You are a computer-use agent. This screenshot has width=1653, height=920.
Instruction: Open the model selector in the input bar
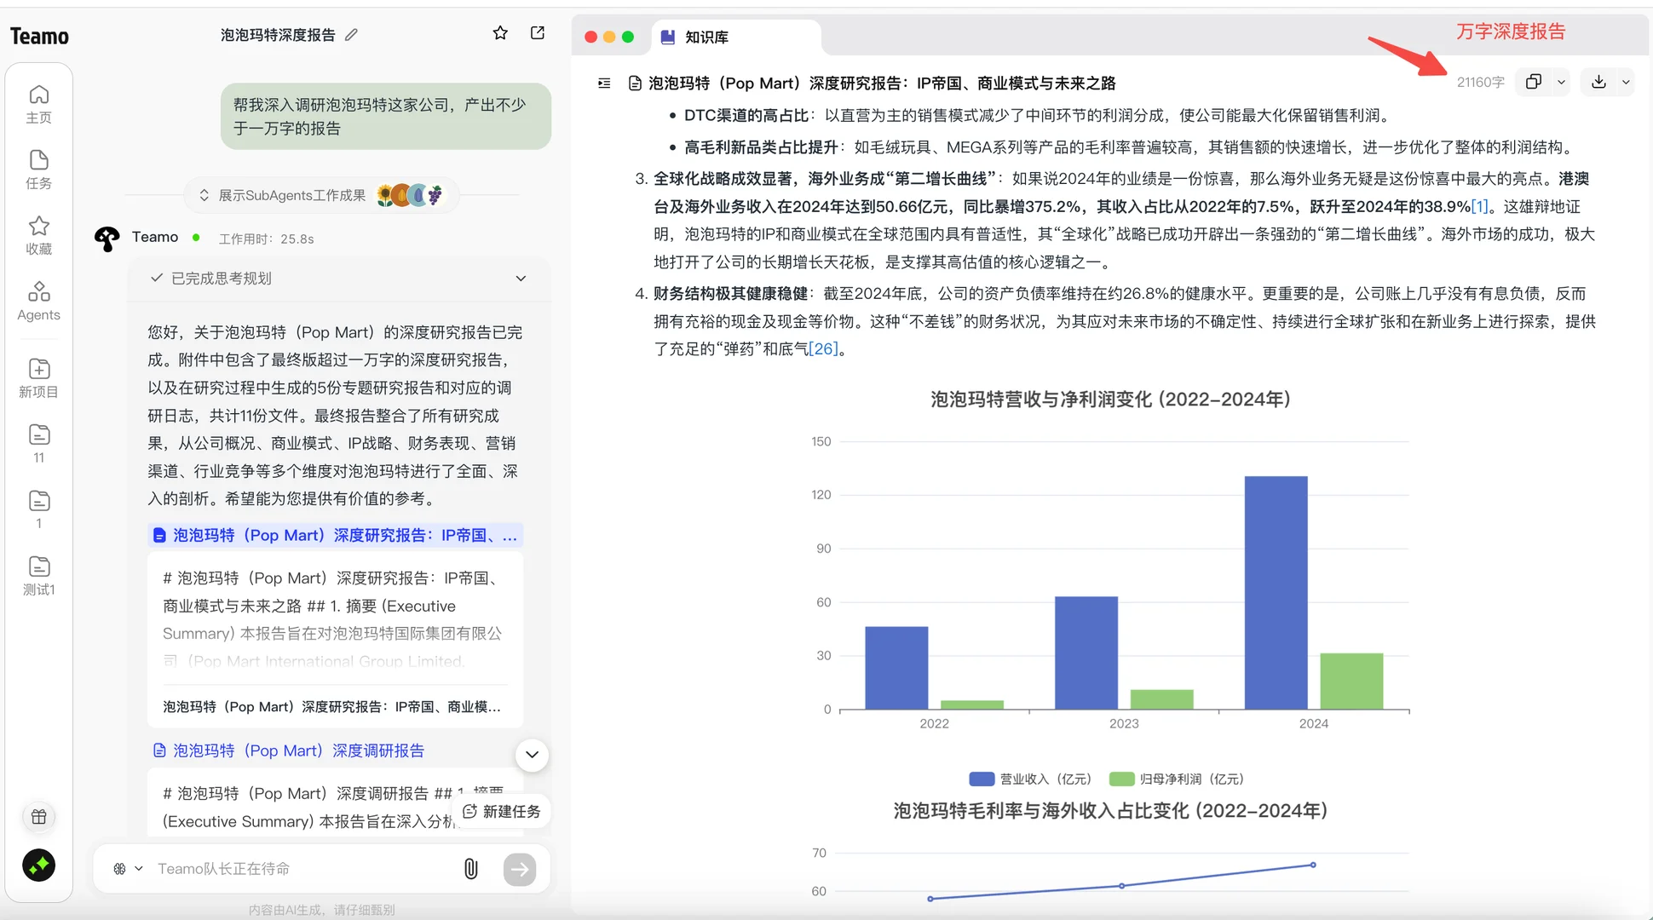(124, 868)
